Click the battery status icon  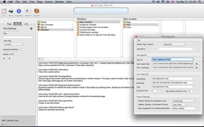(x=168, y=2)
